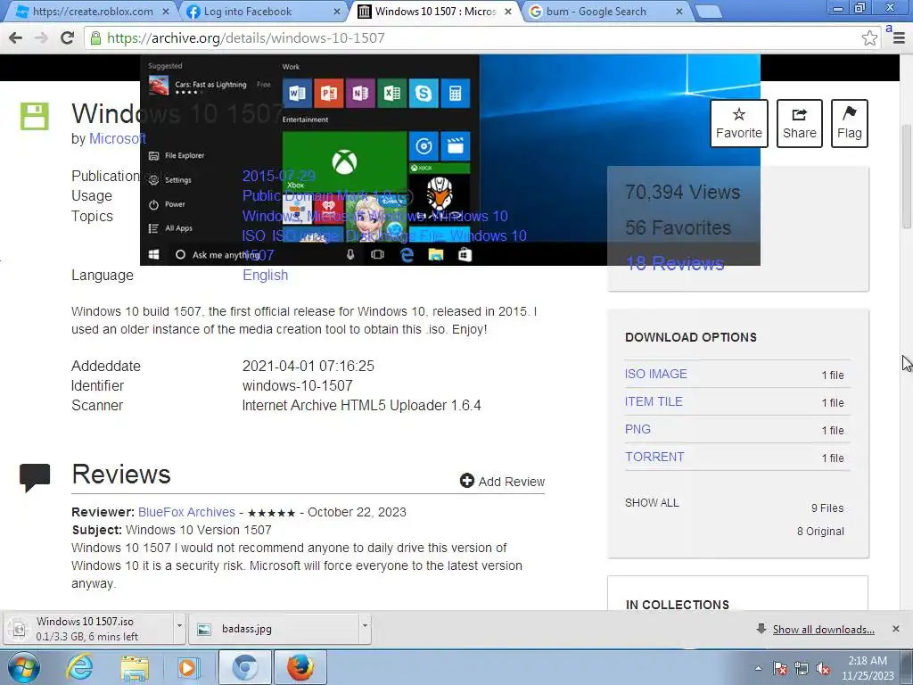The image size is (913, 685).
Task: Click Add Review
Action: click(x=502, y=481)
